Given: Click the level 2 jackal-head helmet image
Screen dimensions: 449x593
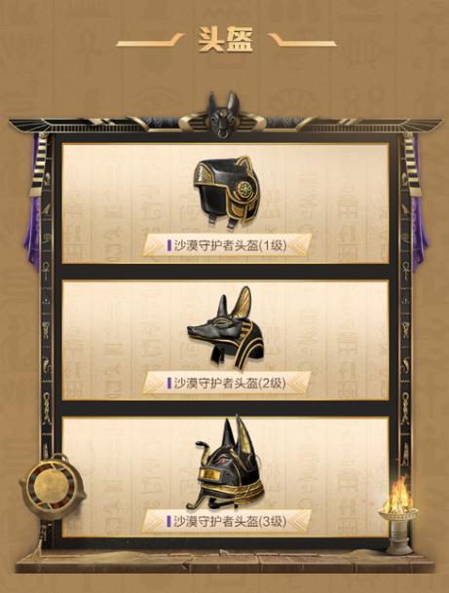Looking at the screenshot, I should pyautogui.click(x=226, y=328).
